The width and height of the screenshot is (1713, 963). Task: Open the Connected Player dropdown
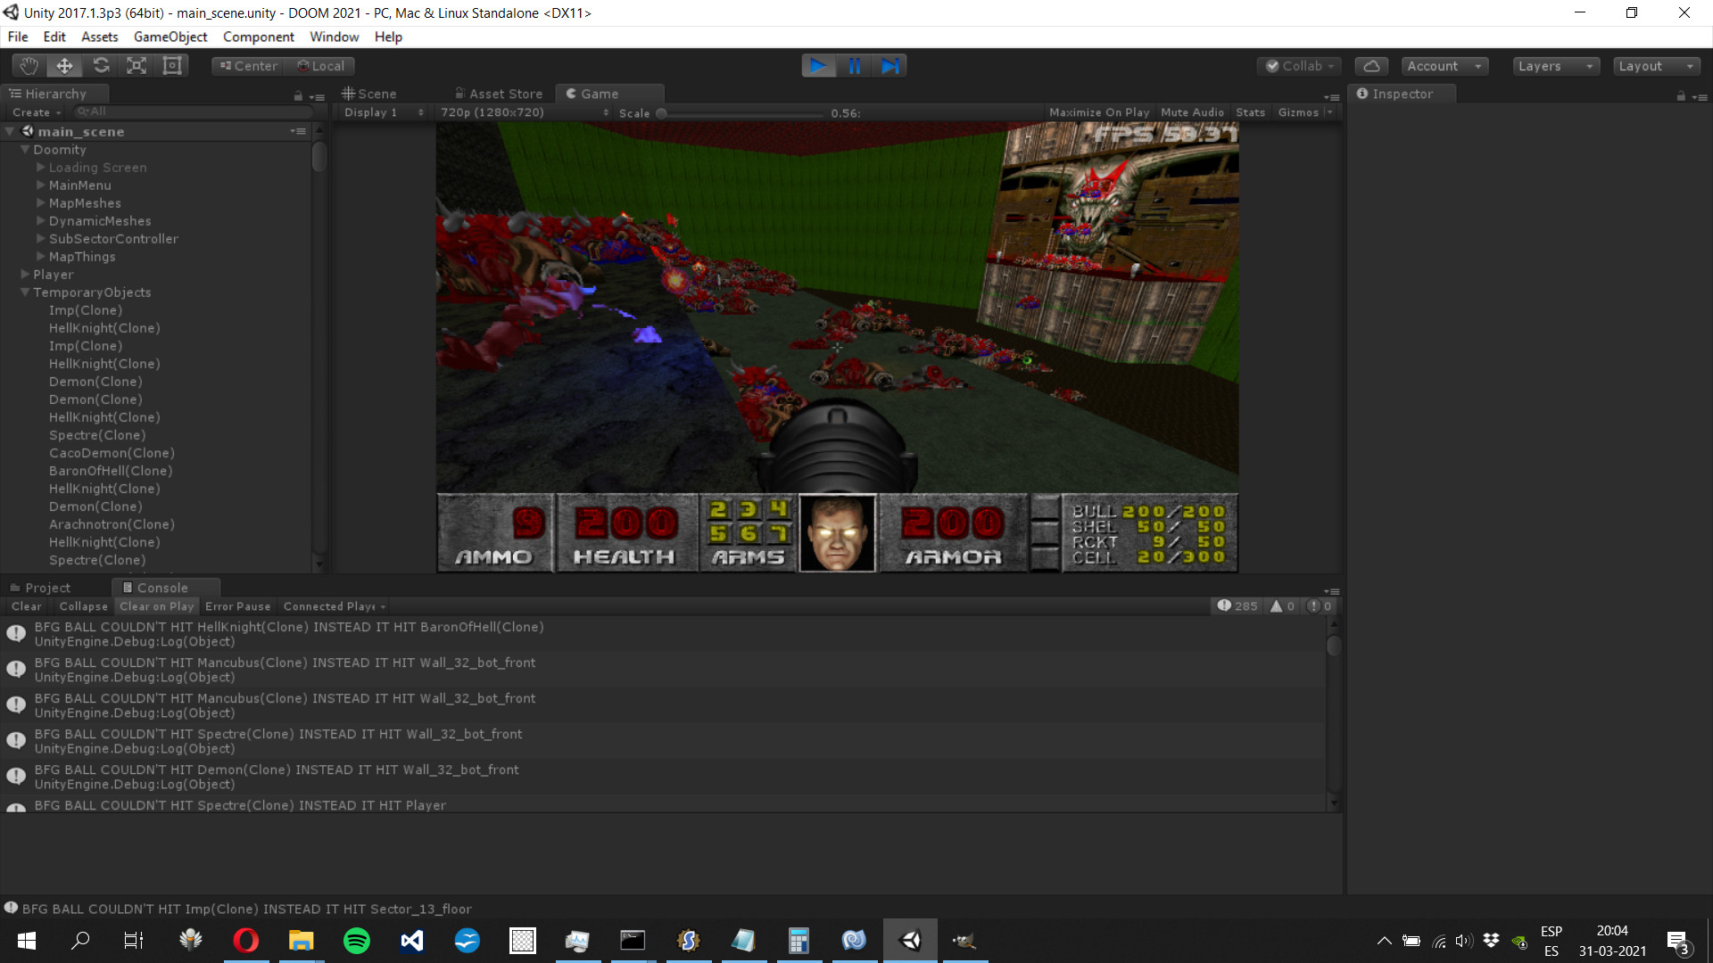(x=335, y=606)
